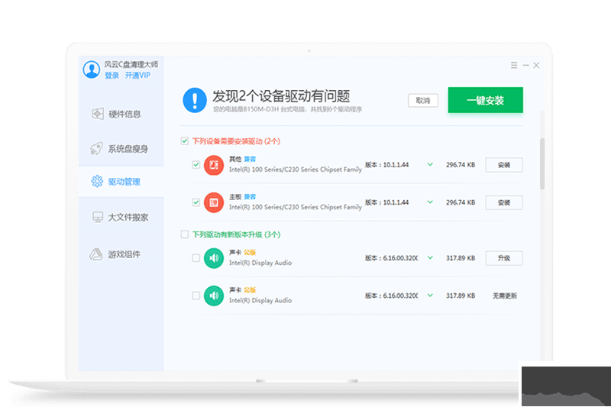Image resolution: width=611 pixels, height=407 pixels.
Task: Click the 游戏组件 sidebar icon
Action: click(97, 254)
